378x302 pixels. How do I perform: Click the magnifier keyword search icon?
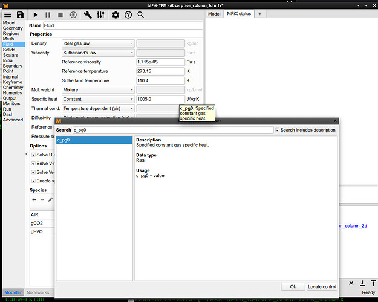pyautogui.click(x=140, y=14)
